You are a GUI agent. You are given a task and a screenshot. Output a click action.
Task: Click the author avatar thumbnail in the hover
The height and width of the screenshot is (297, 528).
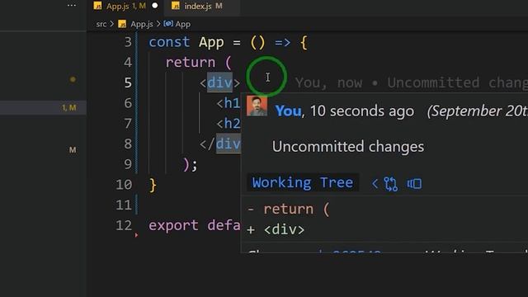[x=257, y=106]
